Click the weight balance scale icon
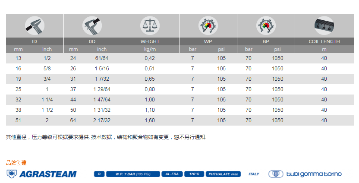This screenshot has width=359, height=183. 150,25
